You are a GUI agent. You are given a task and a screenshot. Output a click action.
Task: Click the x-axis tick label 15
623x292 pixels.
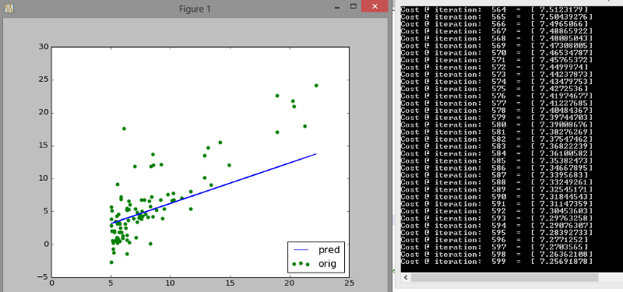coord(230,283)
